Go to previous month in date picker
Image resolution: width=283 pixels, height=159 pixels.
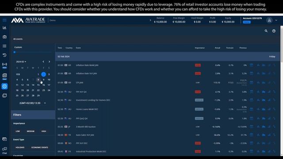[43, 62]
